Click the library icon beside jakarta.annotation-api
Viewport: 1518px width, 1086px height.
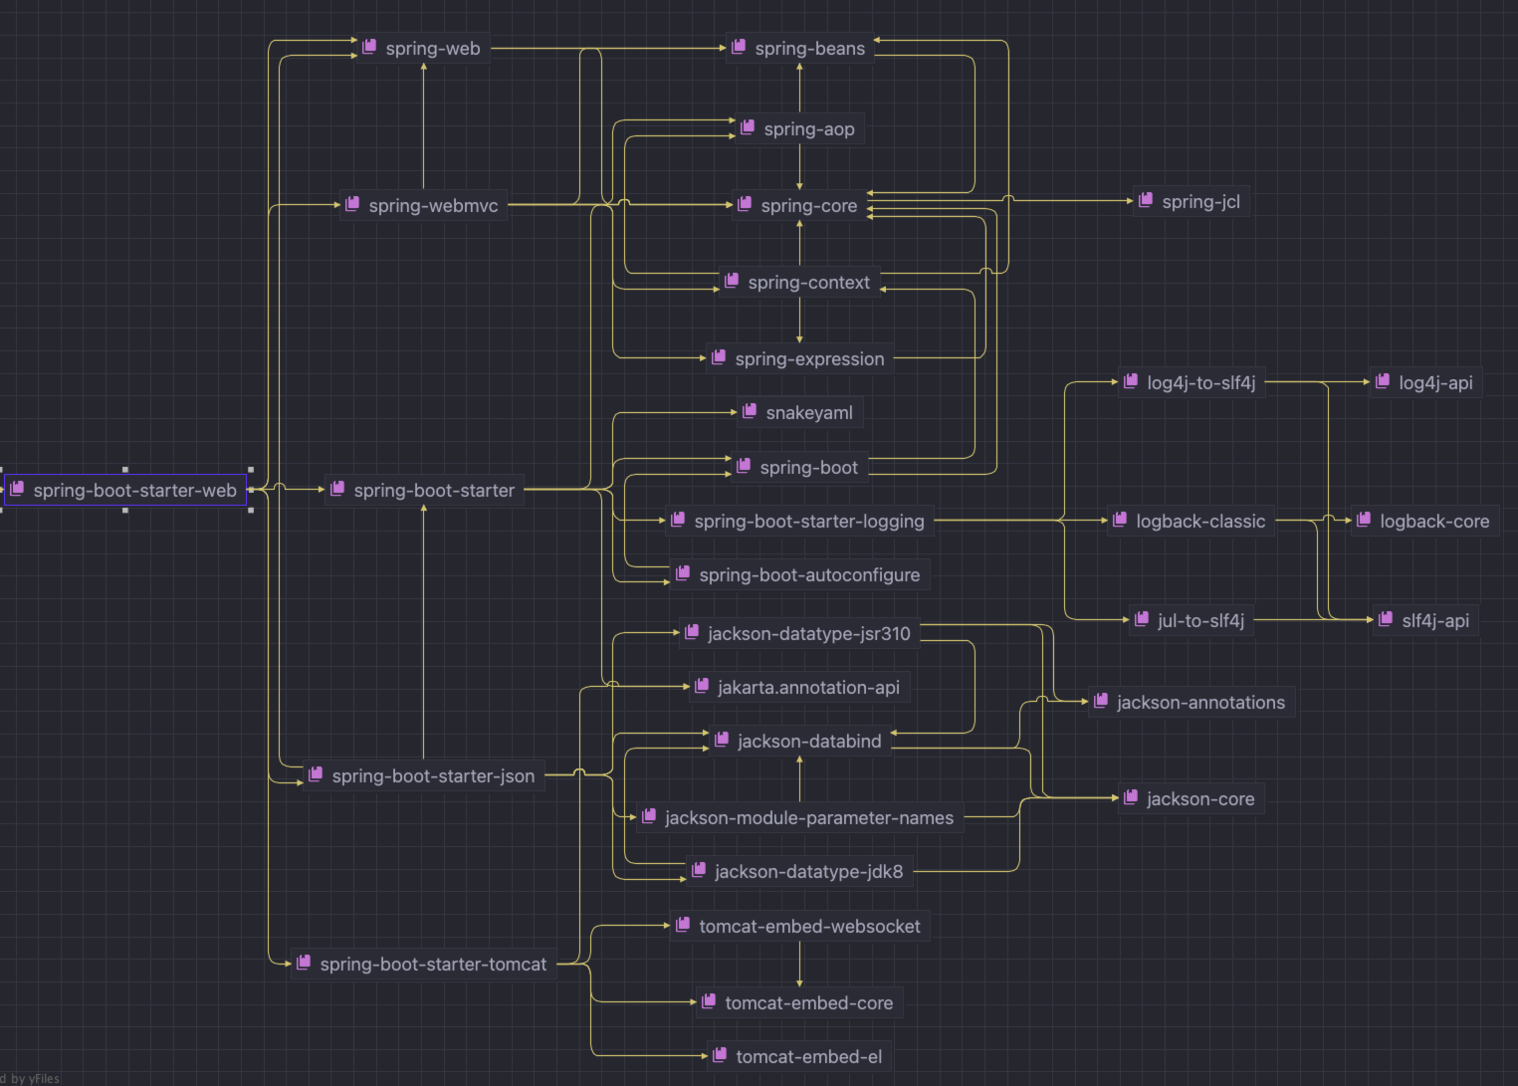coord(702,686)
